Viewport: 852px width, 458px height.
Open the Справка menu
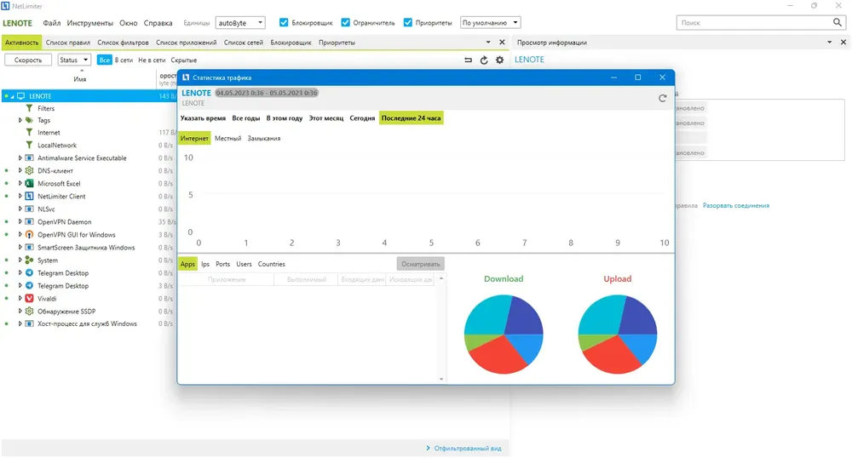point(158,23)
